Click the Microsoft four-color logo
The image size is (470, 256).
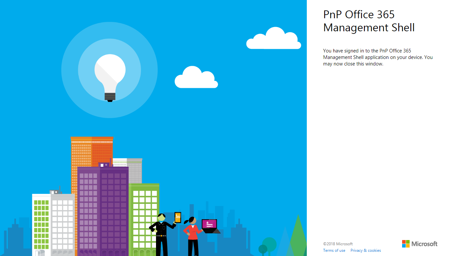point(406,244)
